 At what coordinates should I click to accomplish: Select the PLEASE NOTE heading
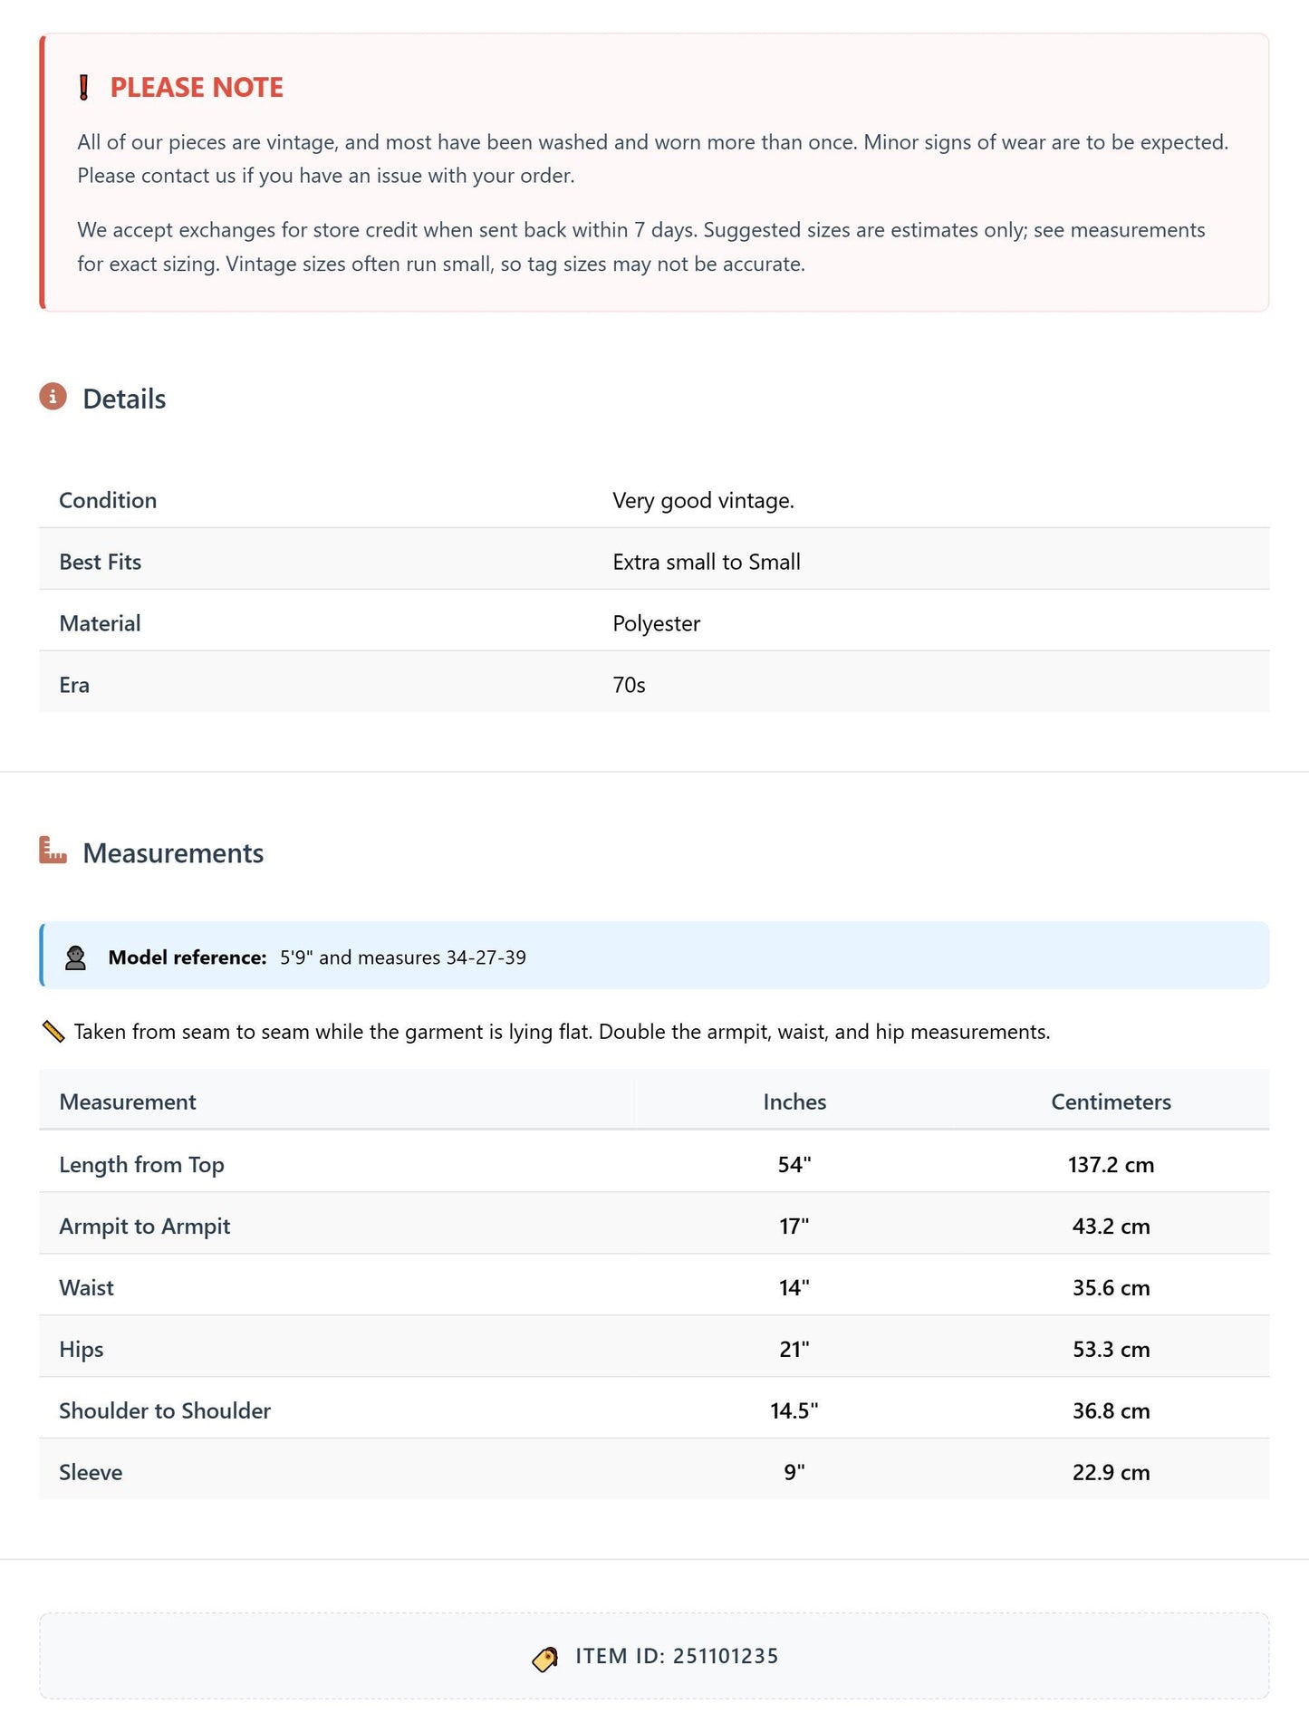(197, 88)
